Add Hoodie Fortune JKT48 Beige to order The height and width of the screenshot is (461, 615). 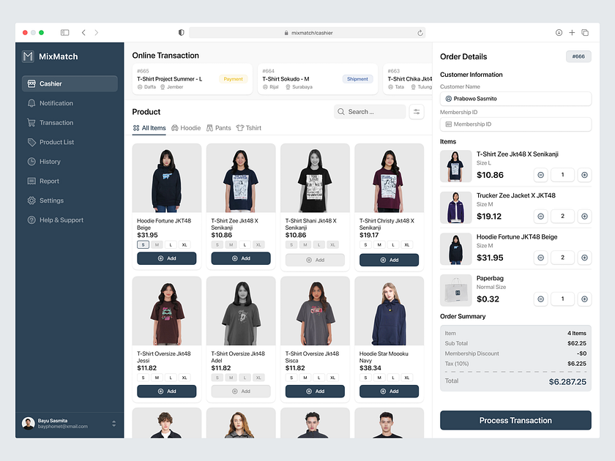[167, 258]
